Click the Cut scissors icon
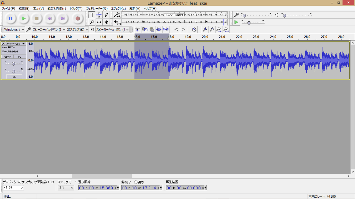 [137, 29]
